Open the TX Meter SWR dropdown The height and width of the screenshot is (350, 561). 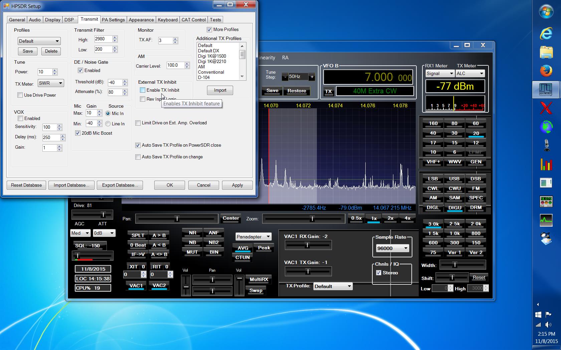[x=50, y=83]
